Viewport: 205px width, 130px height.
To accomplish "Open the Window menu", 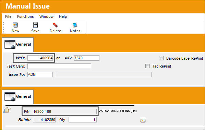I will tap(46, 16).
